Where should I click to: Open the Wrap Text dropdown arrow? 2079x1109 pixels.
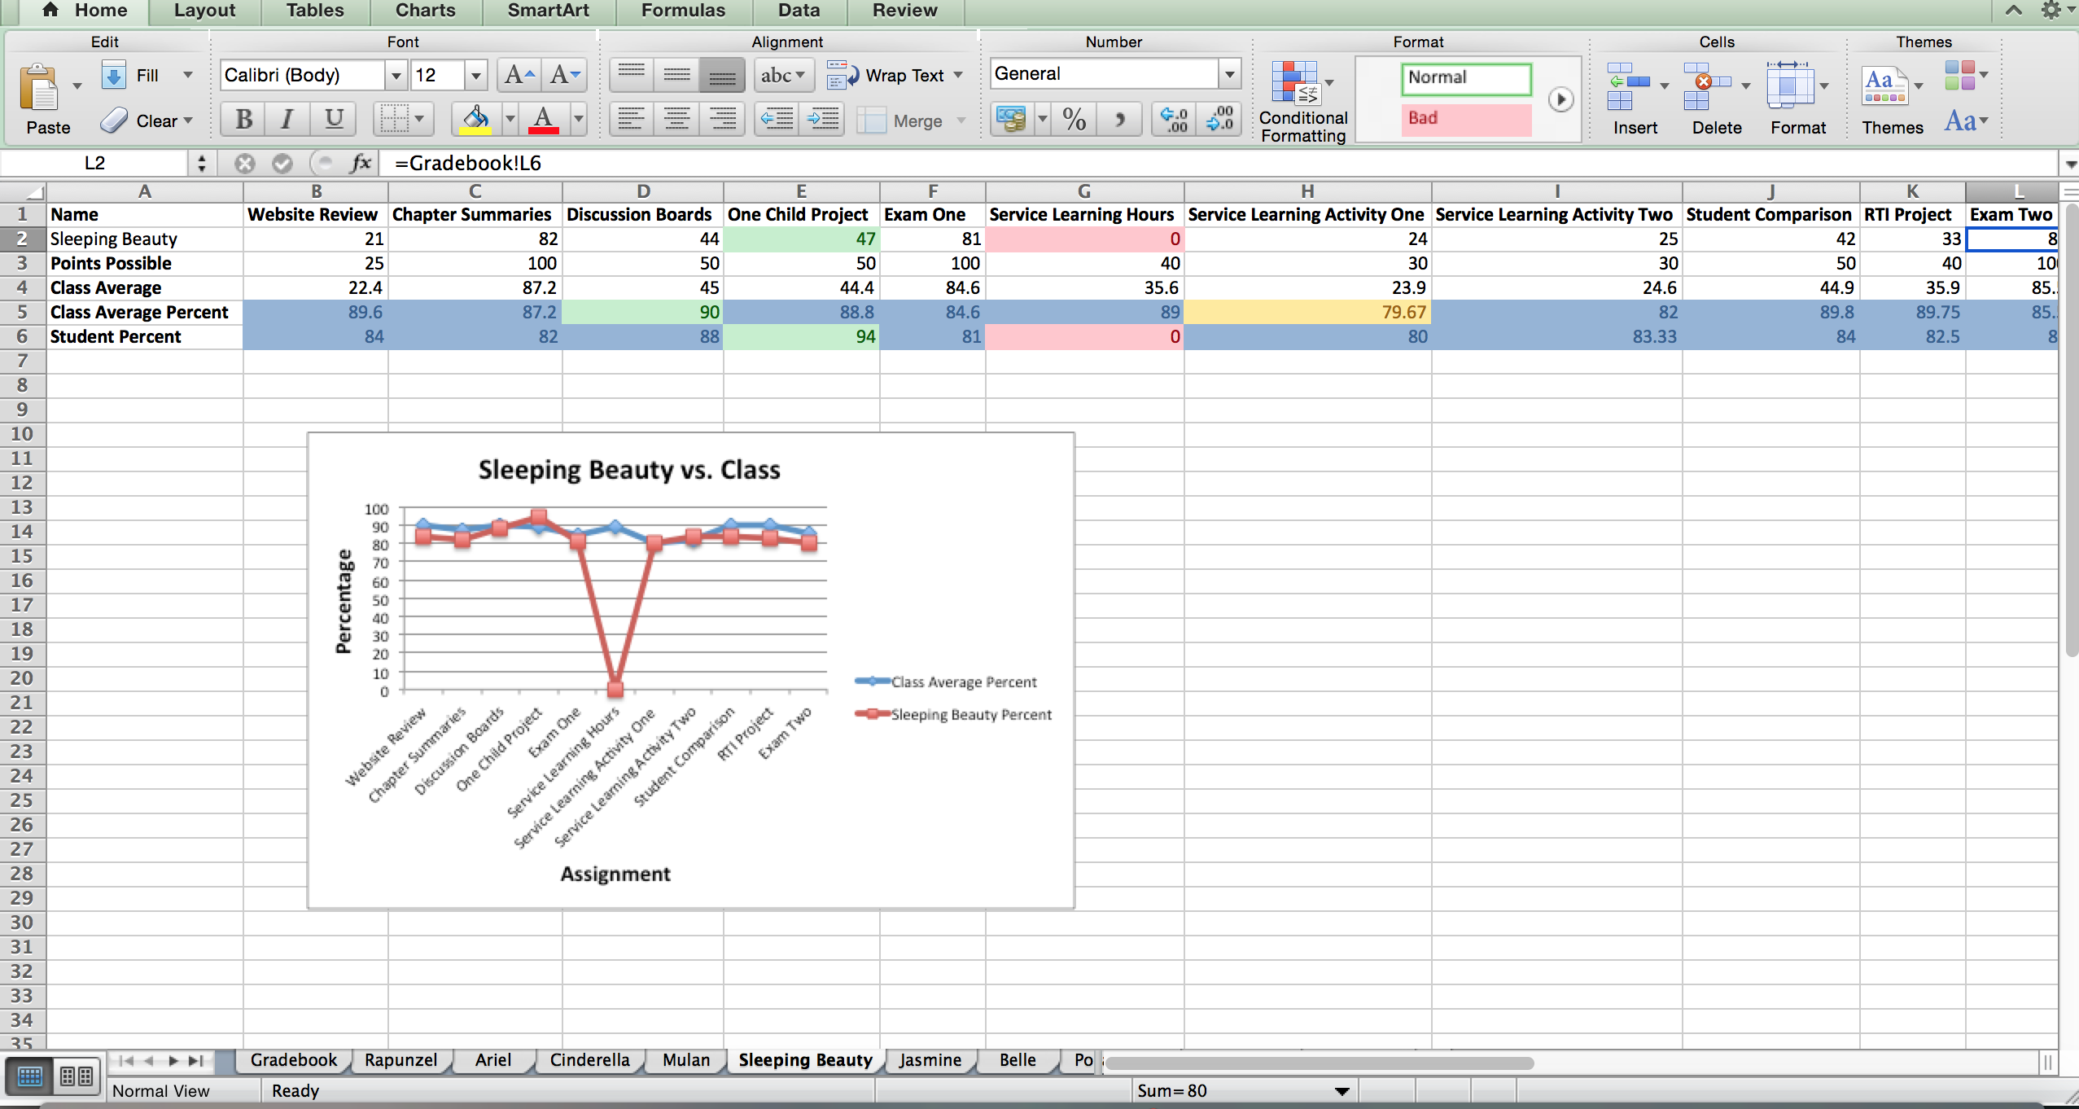(958, 75)
